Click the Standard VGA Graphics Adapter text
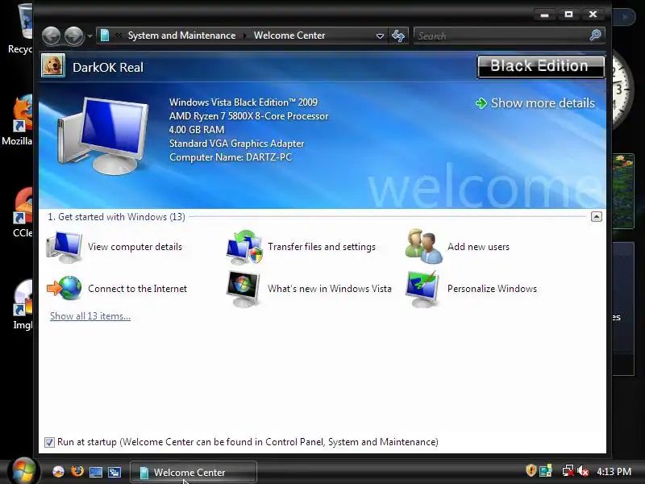Screen dimensions: 645x484 pyautogui.click(x=236, y=144)
